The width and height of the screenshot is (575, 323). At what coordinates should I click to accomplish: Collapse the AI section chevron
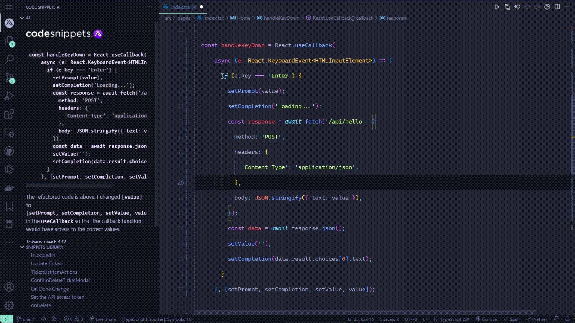22,18
